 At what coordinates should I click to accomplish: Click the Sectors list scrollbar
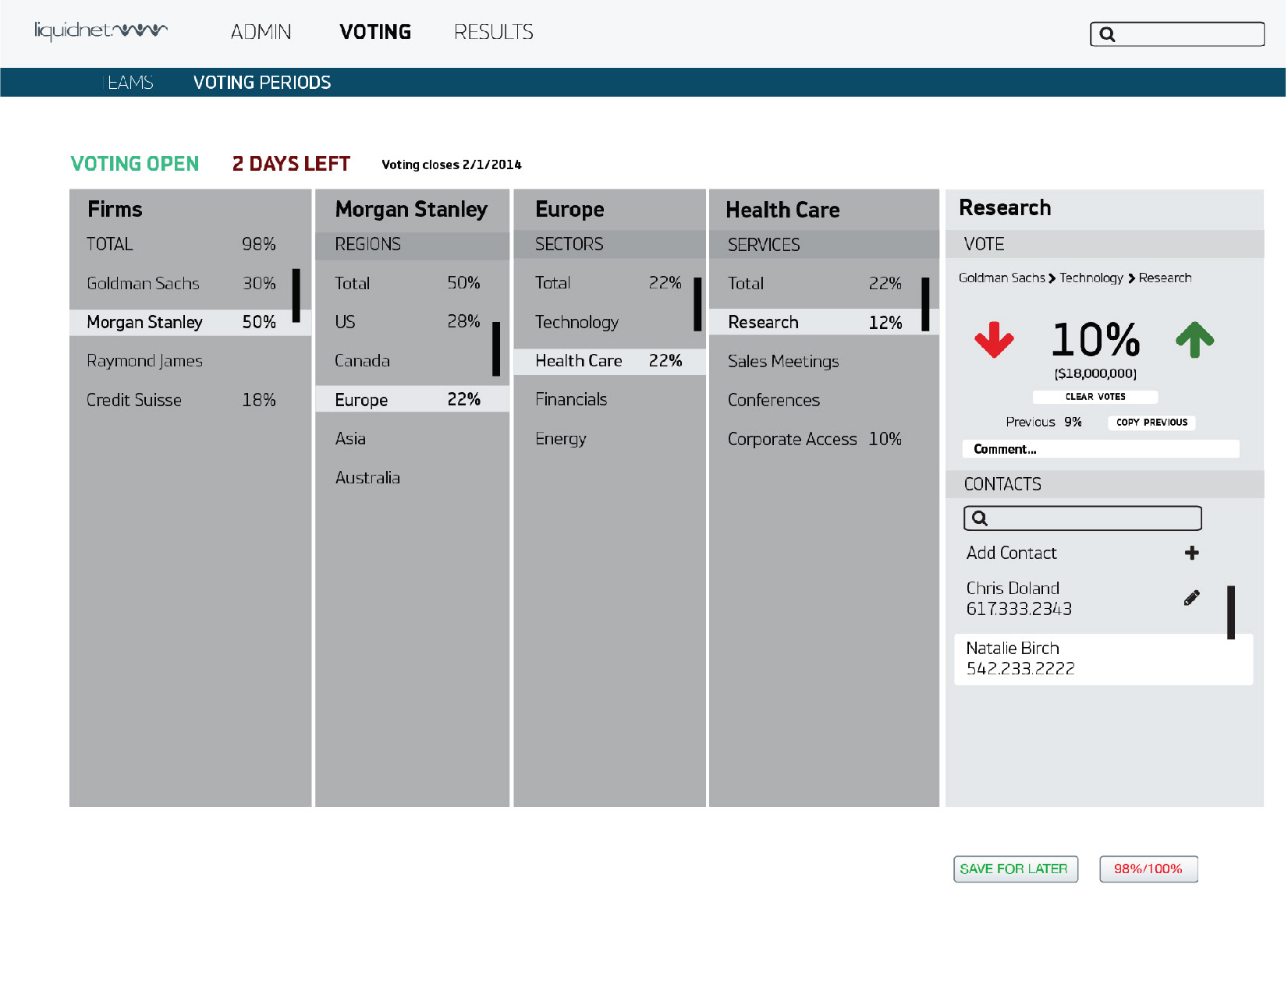(698, 305)
